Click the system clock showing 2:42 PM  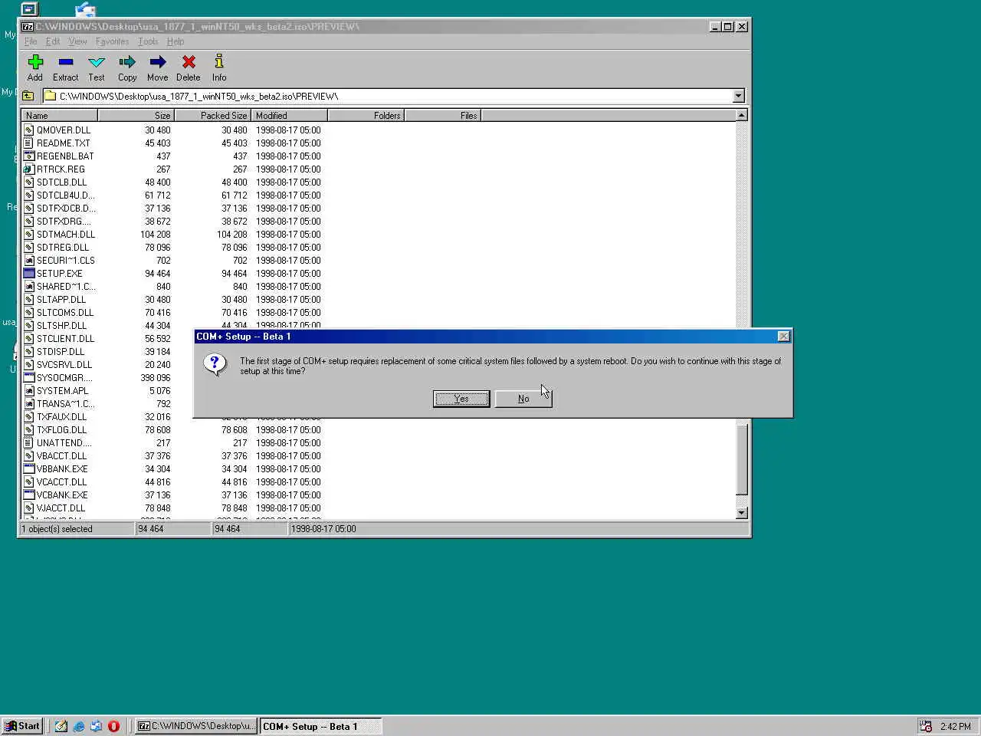point(956,726)
